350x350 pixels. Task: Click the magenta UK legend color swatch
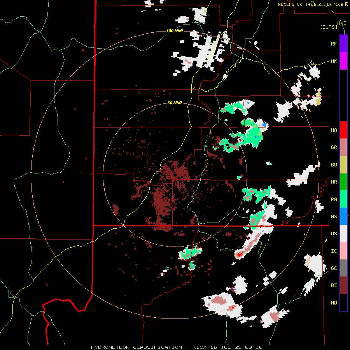[343, 61]
